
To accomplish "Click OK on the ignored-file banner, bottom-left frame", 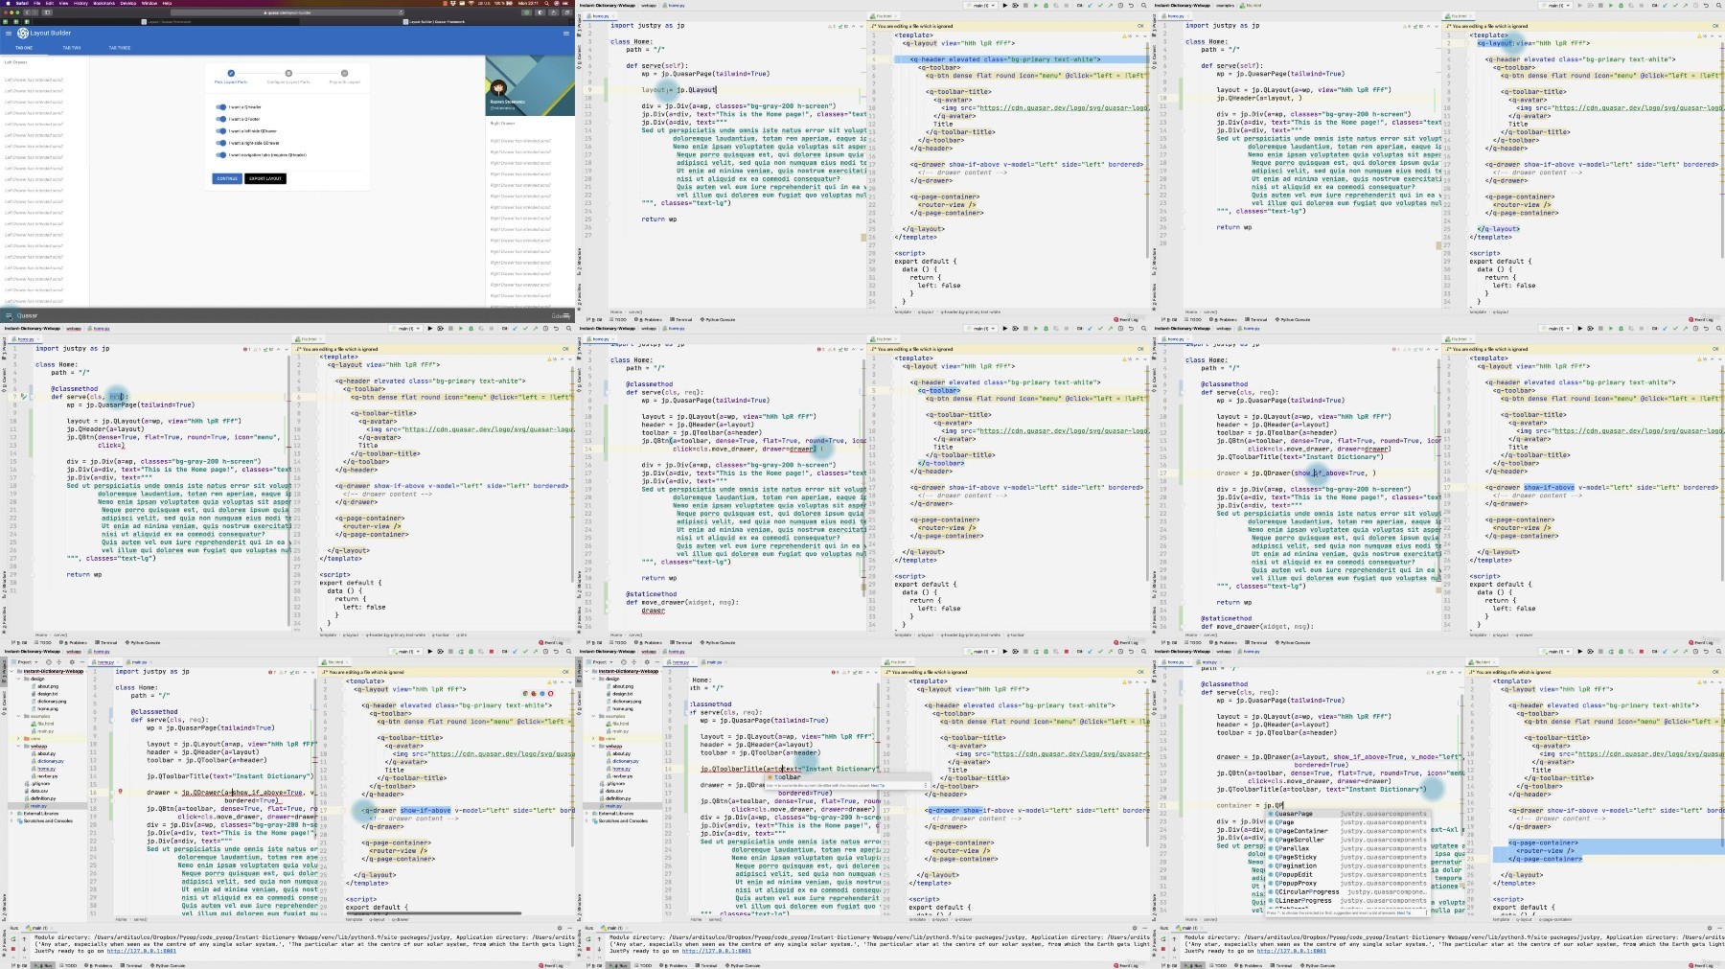I will 566,672.
